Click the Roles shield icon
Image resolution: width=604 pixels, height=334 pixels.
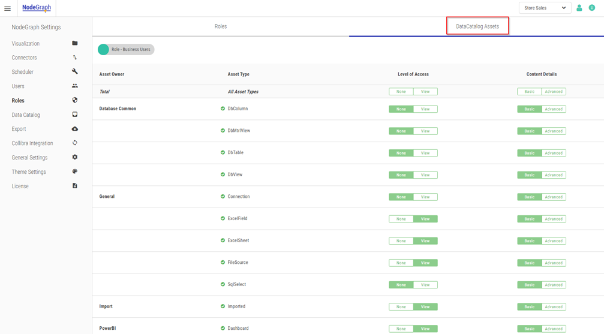[x=75, y=100]
